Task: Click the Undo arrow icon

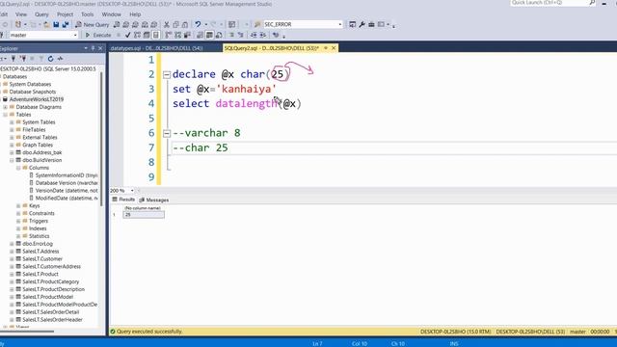Action: 198,24
